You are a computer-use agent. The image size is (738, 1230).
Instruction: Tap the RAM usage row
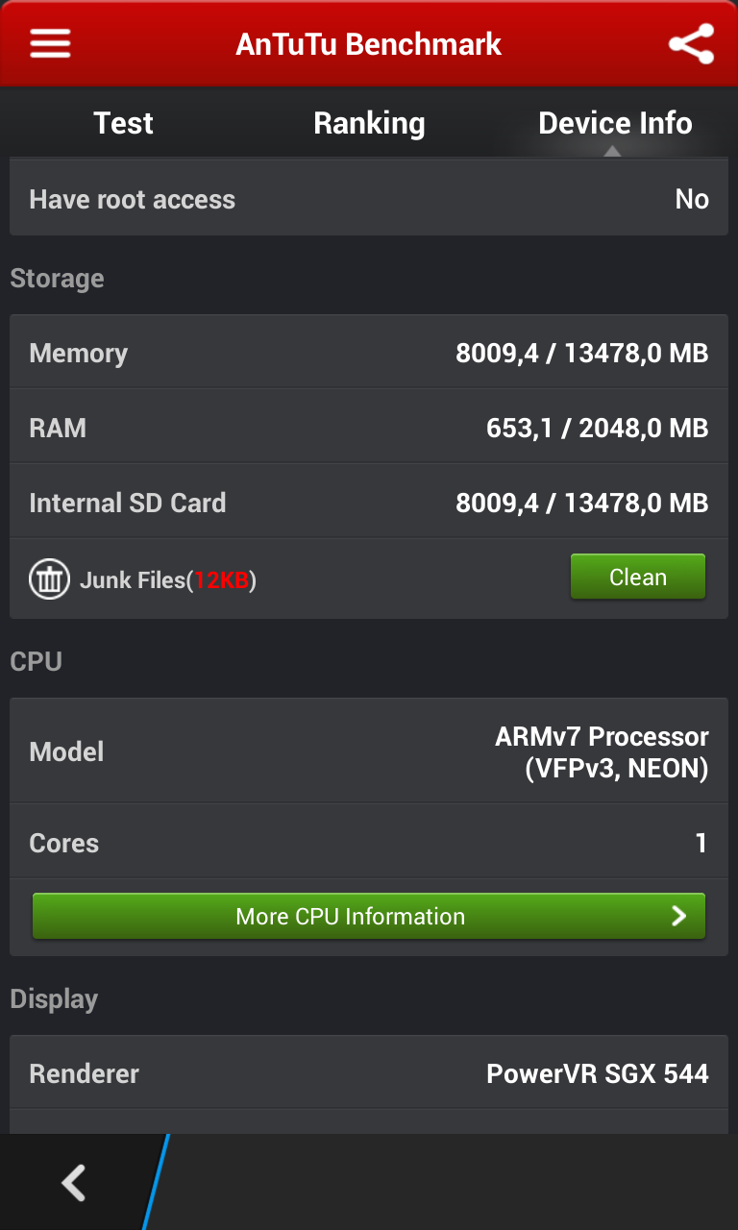tap(369, 428)
